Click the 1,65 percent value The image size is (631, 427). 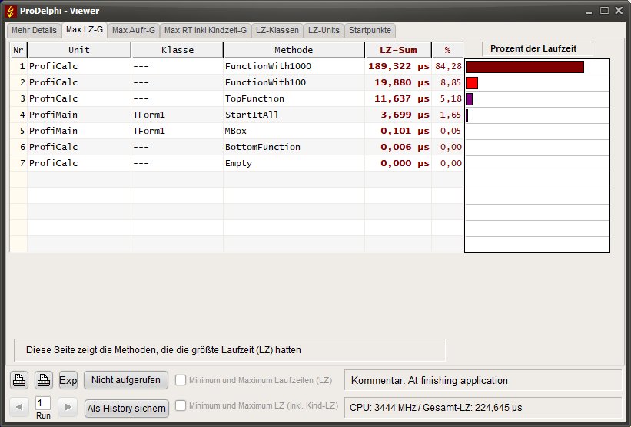pos(450,115)
